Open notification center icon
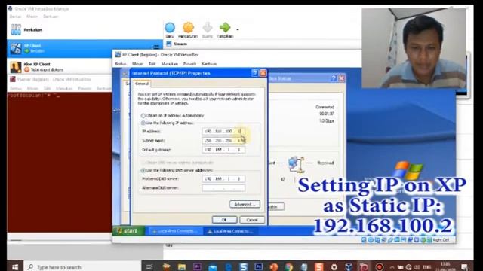Image resolution: width=483 pixels, height=271 pixels. pos(465,267)
